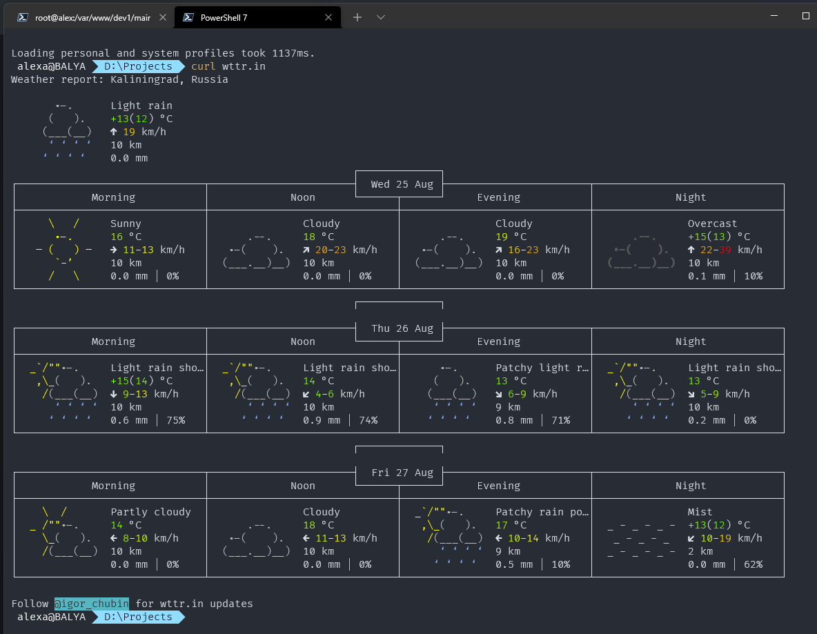The width and height of the screenshot is (817, 634).
Task: Click the Overcast cloud icon for Wednesday night
Action: tap(642, 250)
